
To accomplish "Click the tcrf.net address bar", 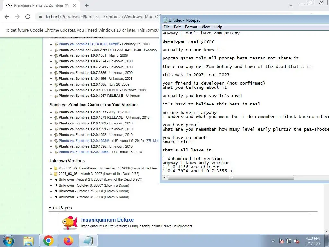I will click(102, 17).
